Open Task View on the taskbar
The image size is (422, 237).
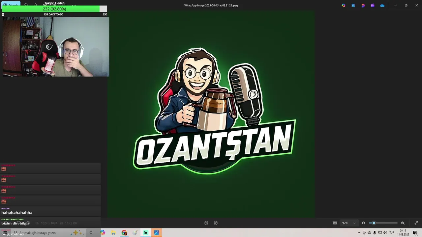pyautogui.click(x=91, y=233)
